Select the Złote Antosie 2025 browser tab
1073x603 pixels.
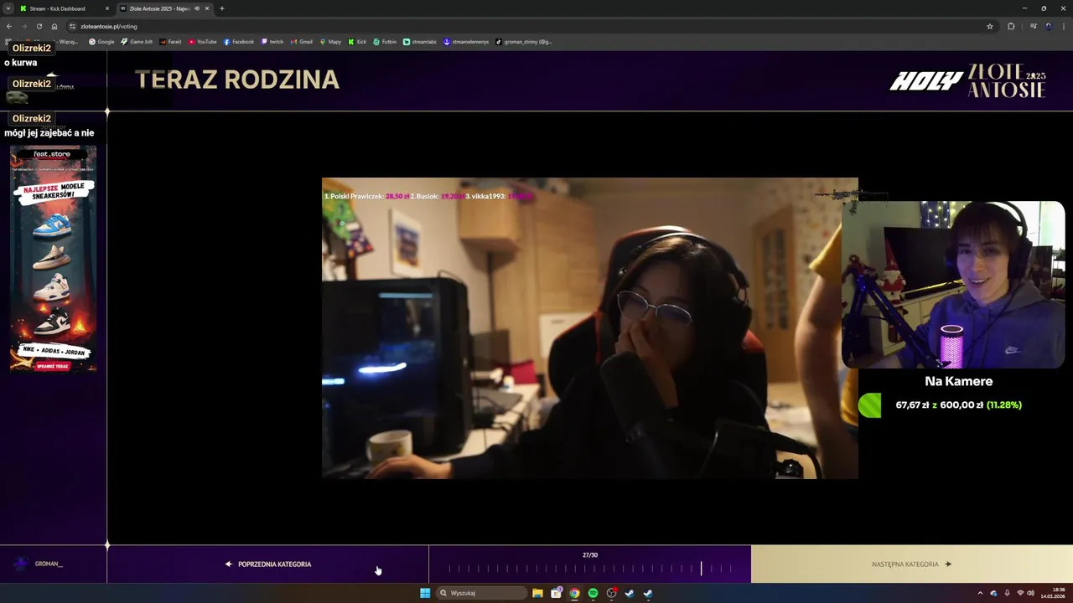click(163, 8)
